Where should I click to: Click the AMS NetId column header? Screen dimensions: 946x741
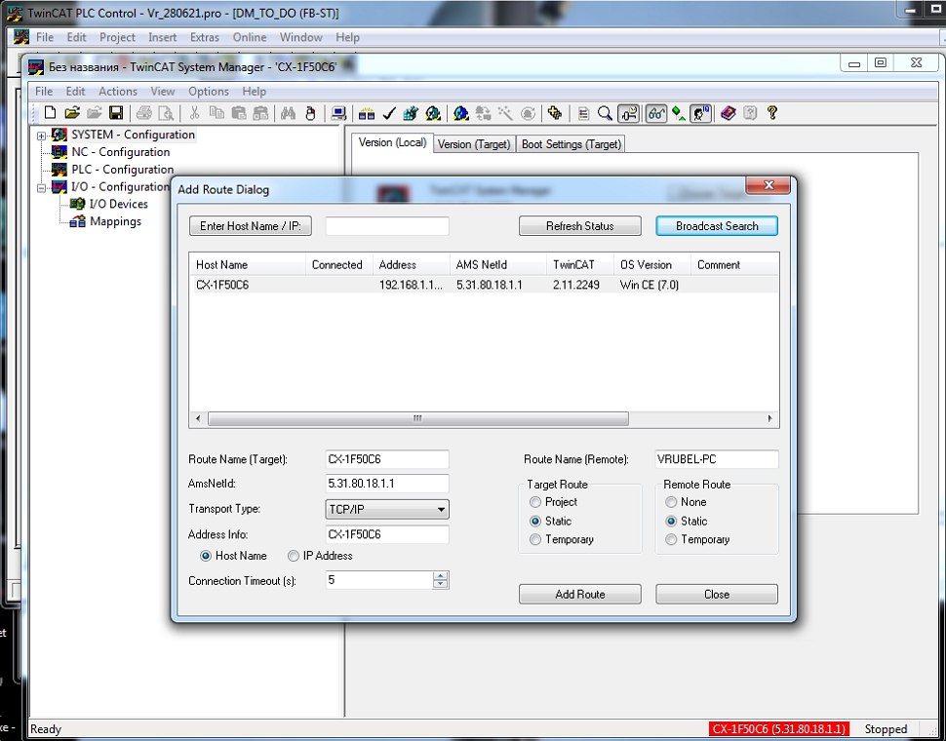tap(497, 264)
